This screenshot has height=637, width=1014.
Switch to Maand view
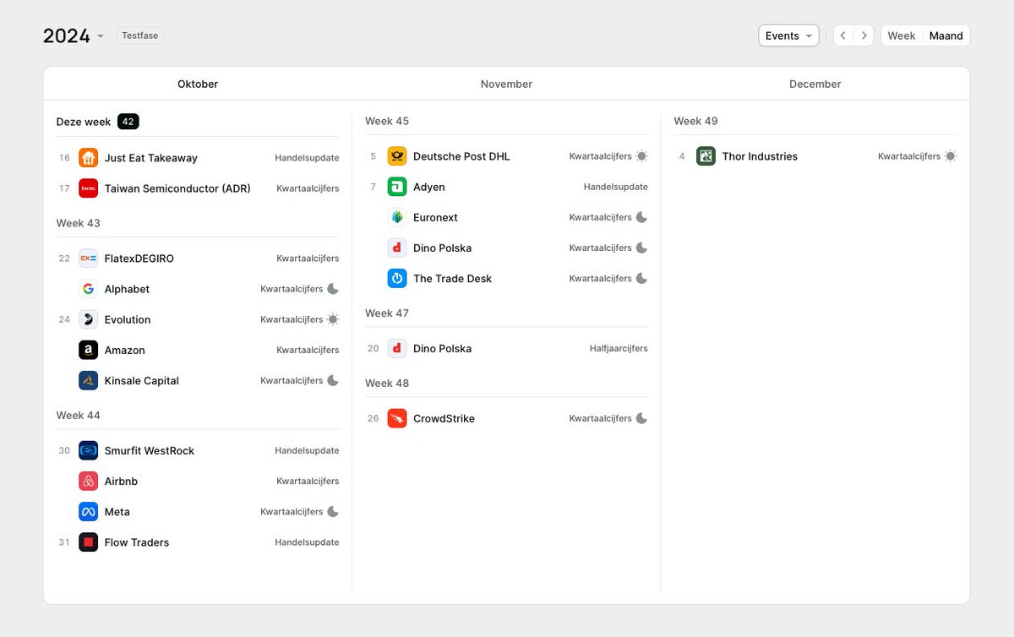(x=946, y=35)
